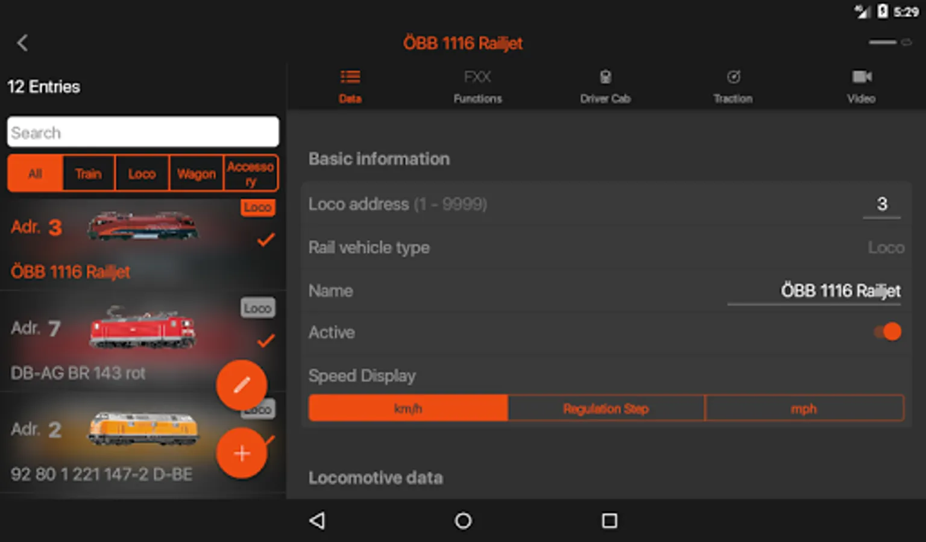Image resolution: width=926 pixels, height=542 pixels.
Task: Go back with the top-left arrow
Action: [22, 43]
